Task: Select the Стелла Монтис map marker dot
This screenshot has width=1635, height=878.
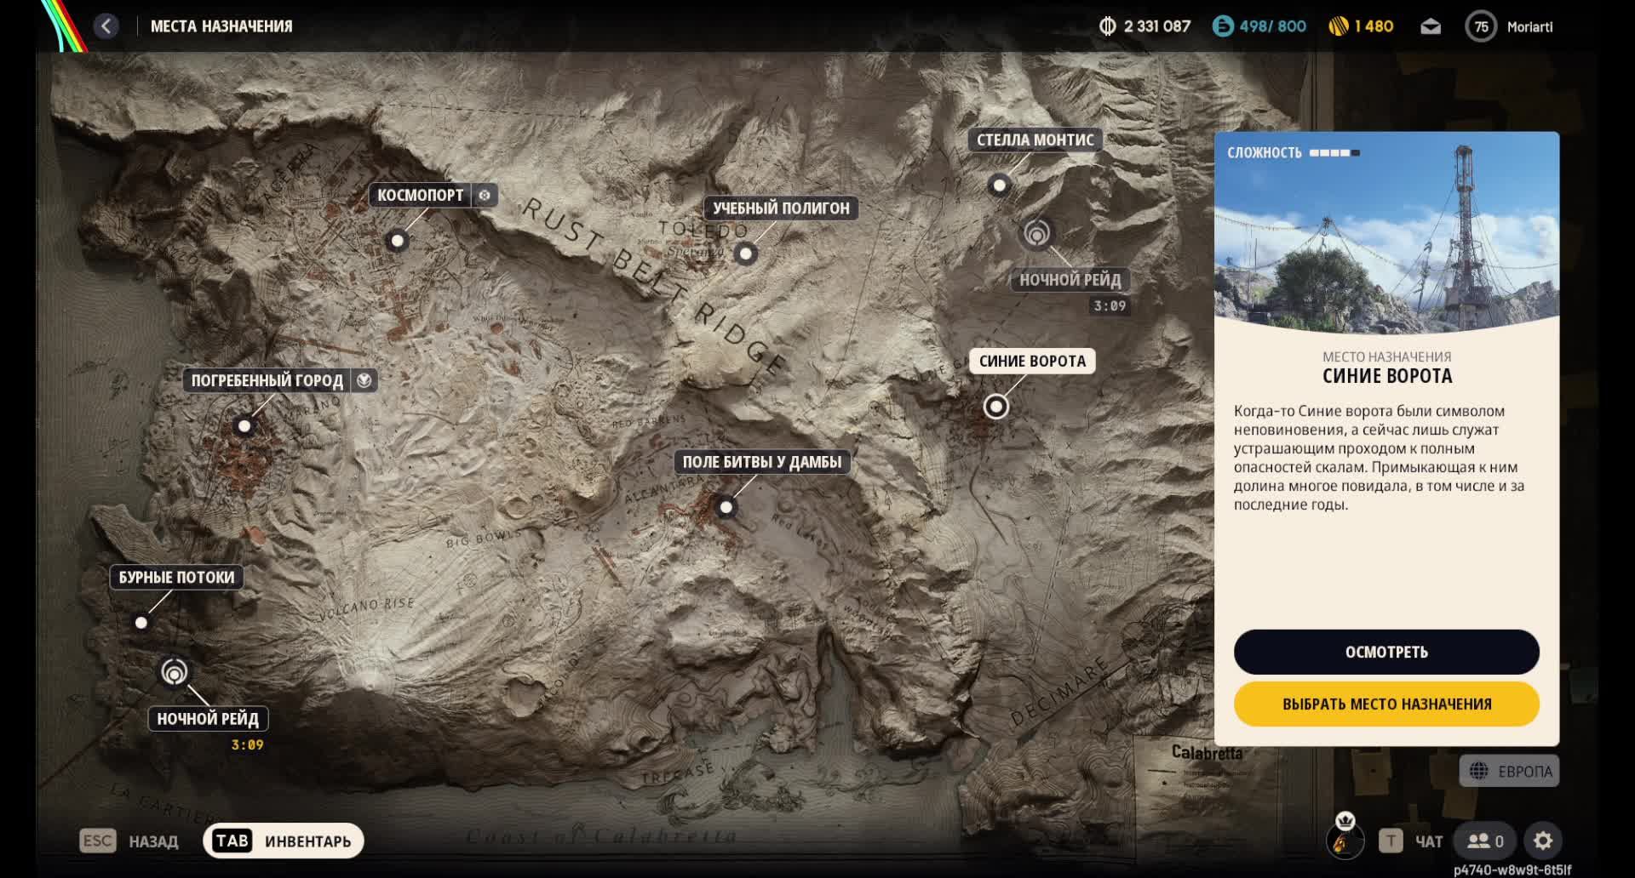Action: point(999,185)
